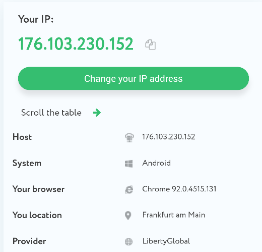The width and height of the screenshot is (262, 252).
Task: Click the Windows logo system icon
Action: [x=129, y=164]
